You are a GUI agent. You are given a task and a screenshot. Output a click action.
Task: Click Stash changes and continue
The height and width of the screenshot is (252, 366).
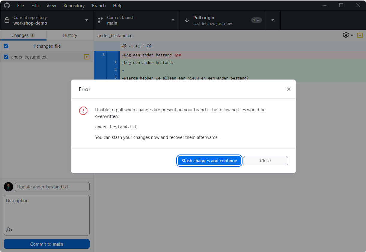point(209,160)
